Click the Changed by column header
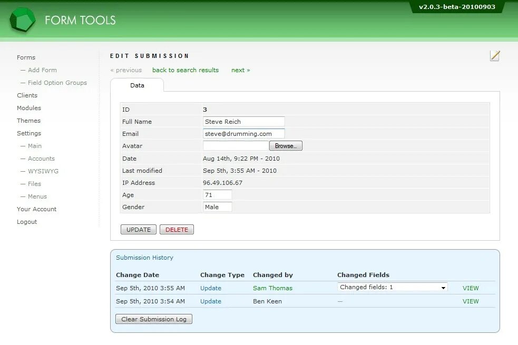The image size is (518, 345). [273, 274]
